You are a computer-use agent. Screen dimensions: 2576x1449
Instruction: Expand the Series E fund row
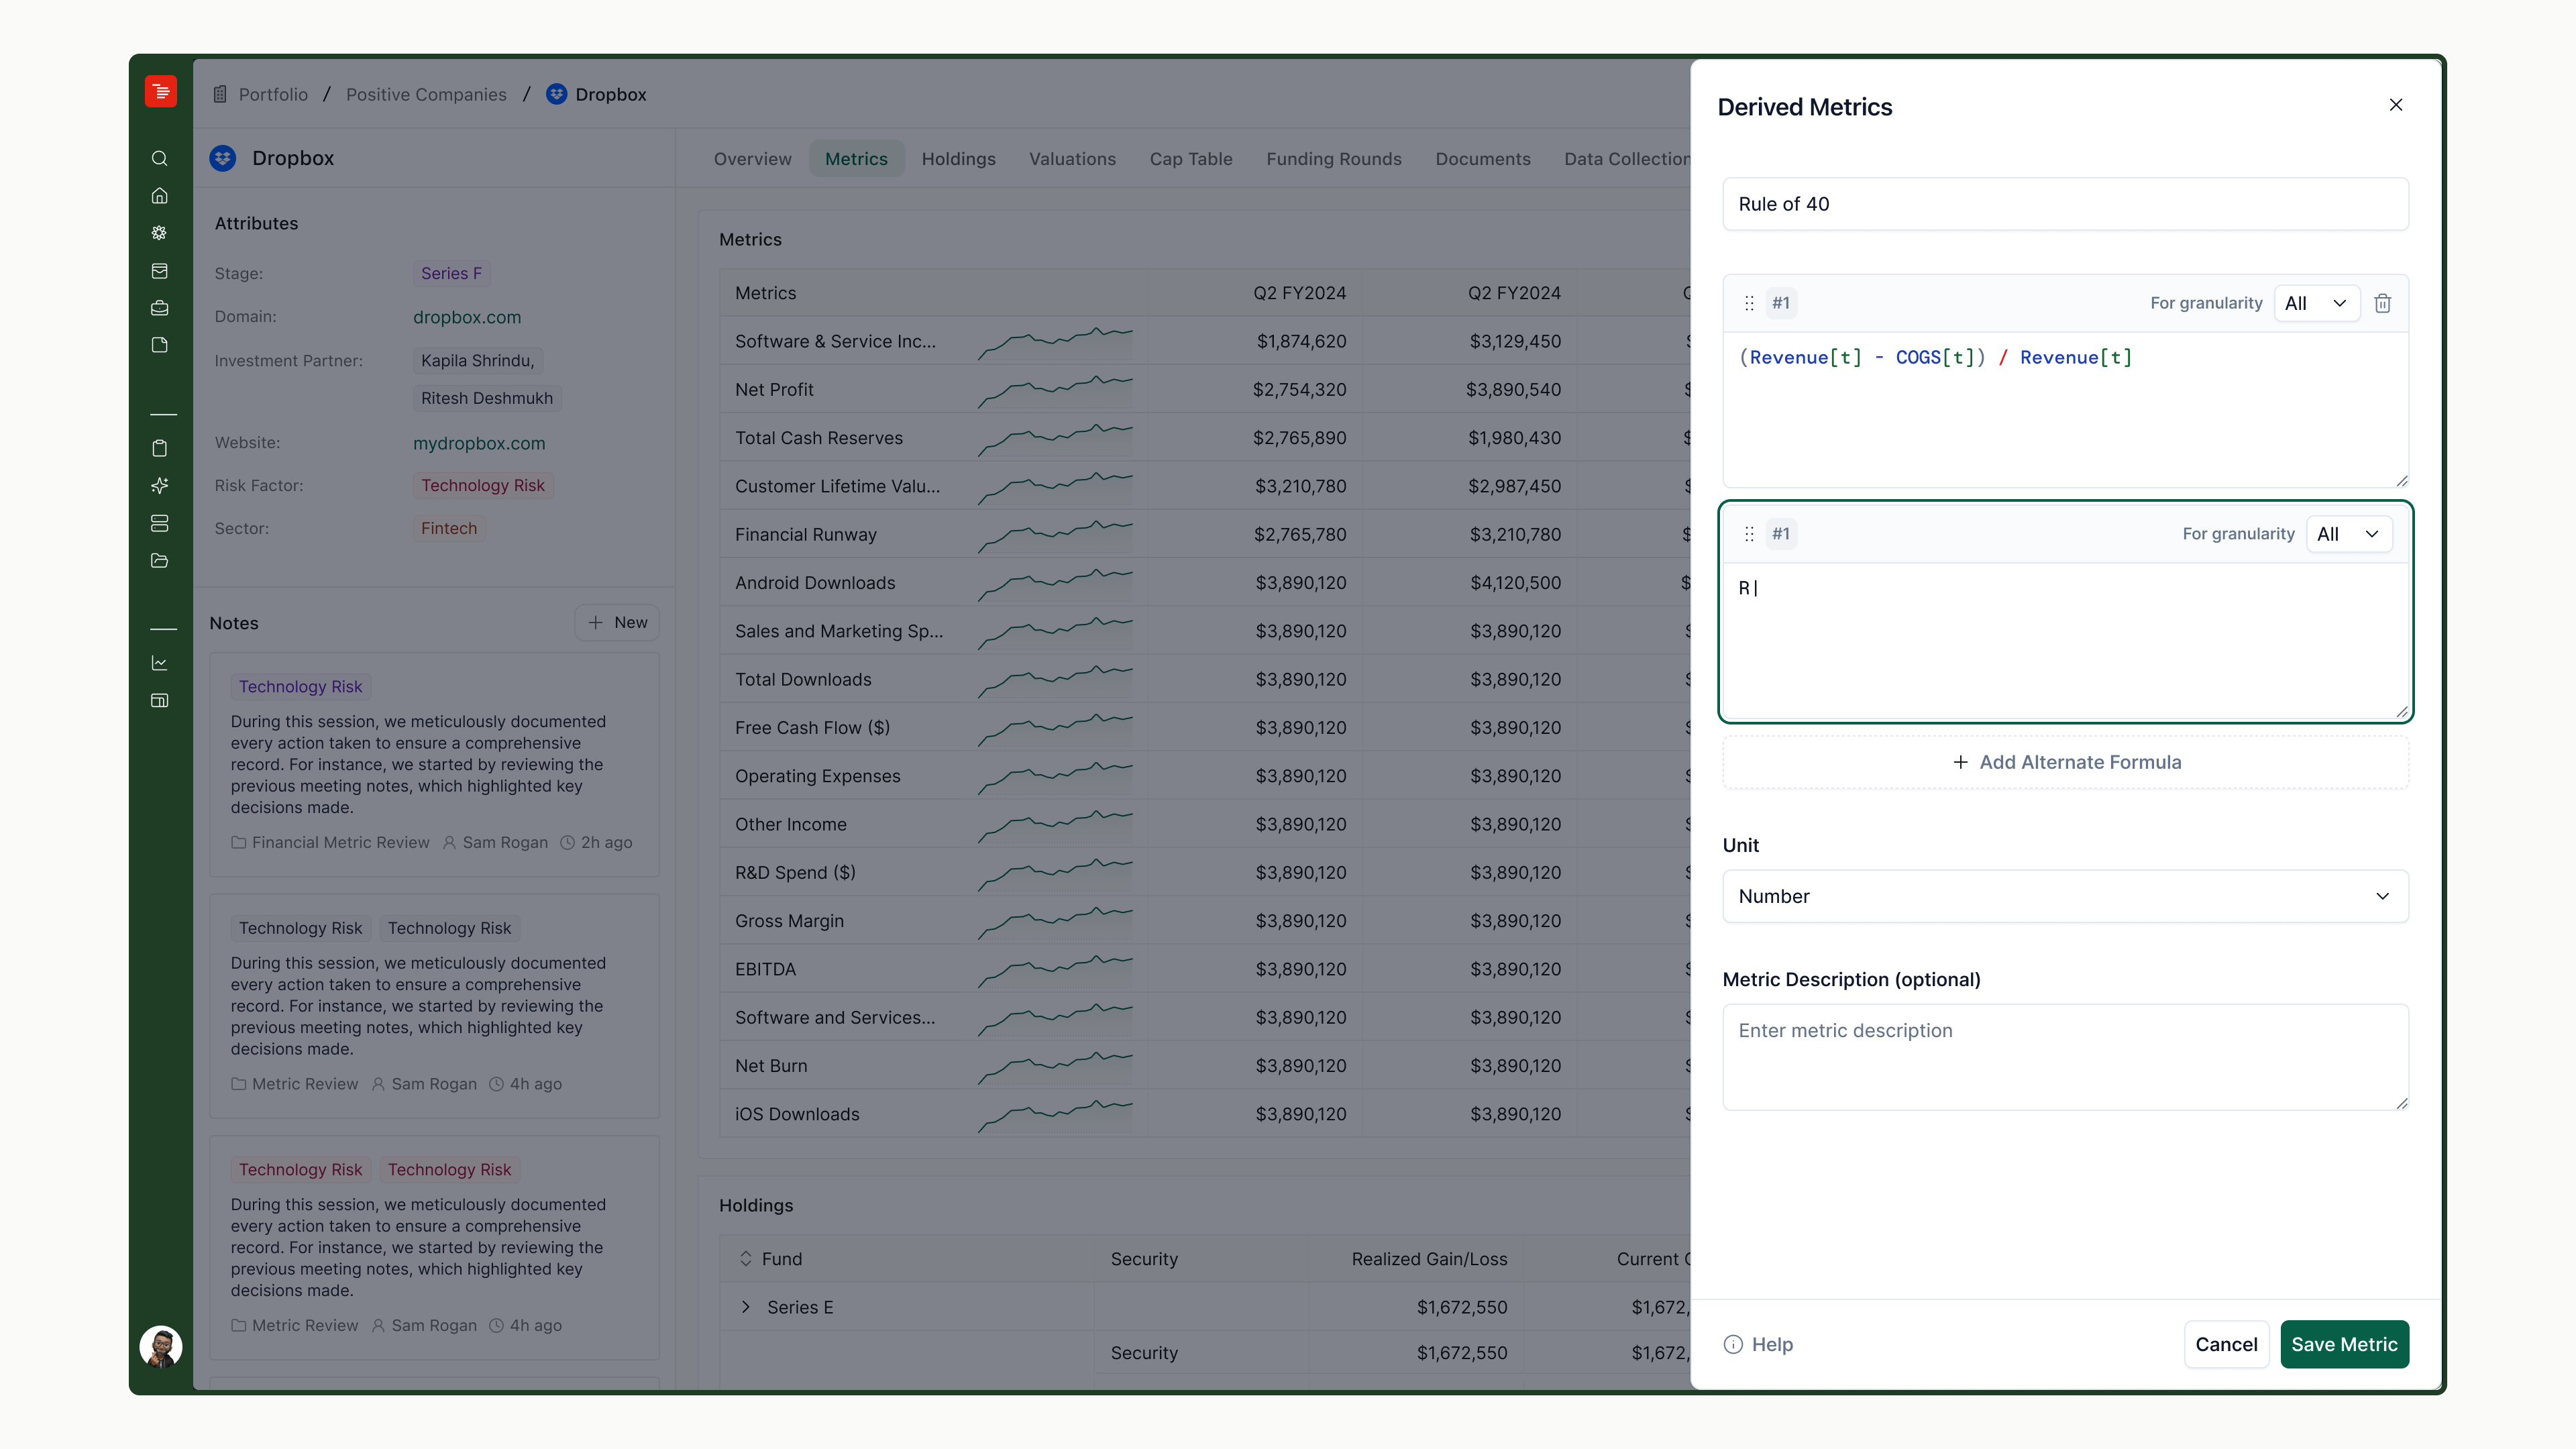(x=745, y=1307)
